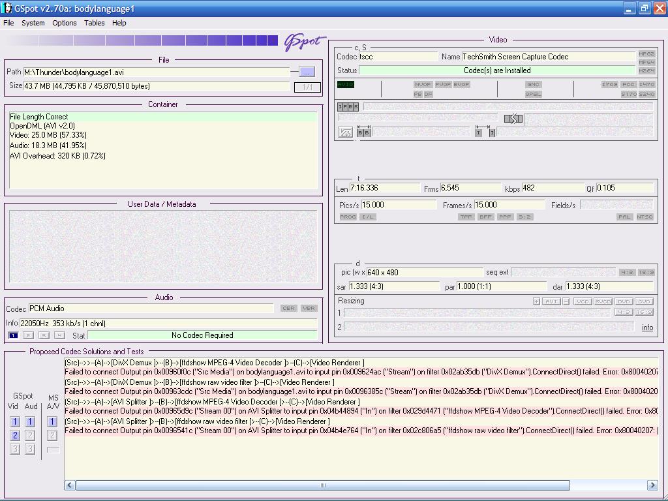This screenshot has width=668, height=501.
Task: Click the pic size field 640 x 480
Action: click(x=425, y=272)
